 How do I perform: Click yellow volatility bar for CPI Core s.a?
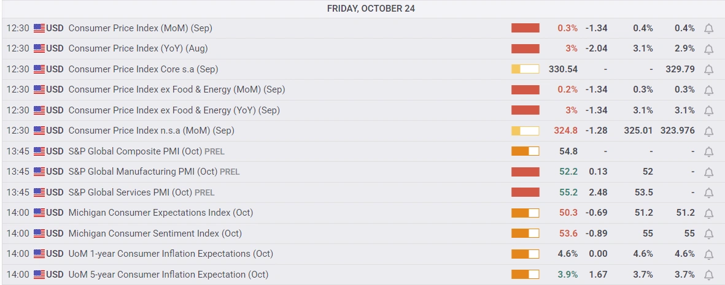click(x=525, y=69)
